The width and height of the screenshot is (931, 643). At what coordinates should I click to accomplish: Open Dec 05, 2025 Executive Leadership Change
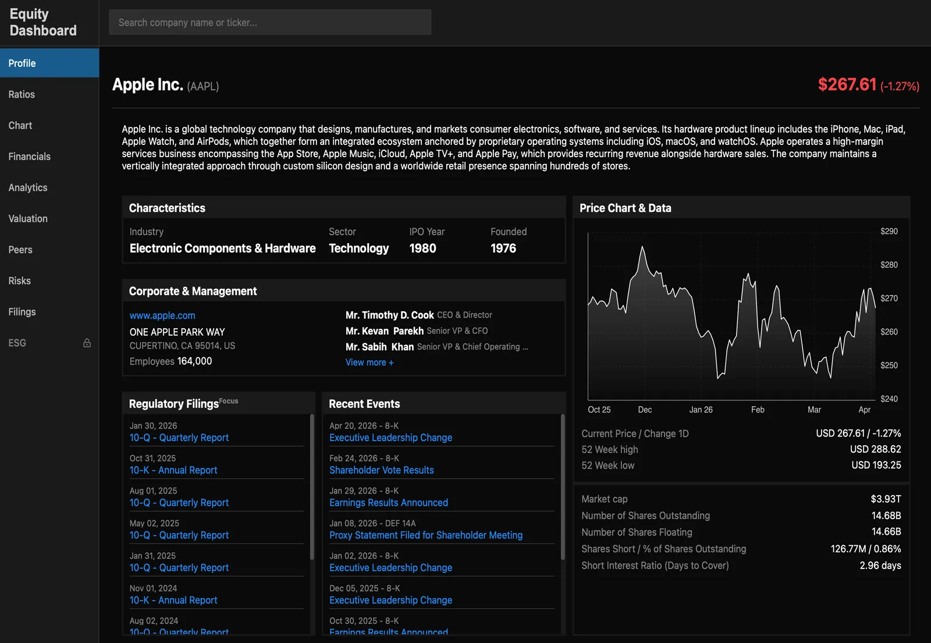(x=390, y=601)
